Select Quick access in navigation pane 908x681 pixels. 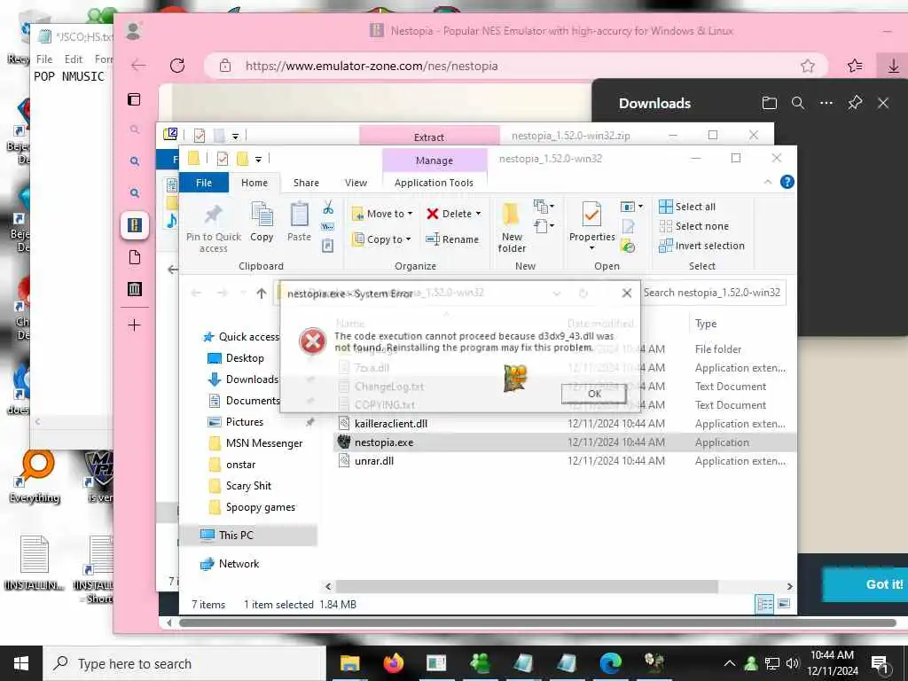(x=241, y=336)
